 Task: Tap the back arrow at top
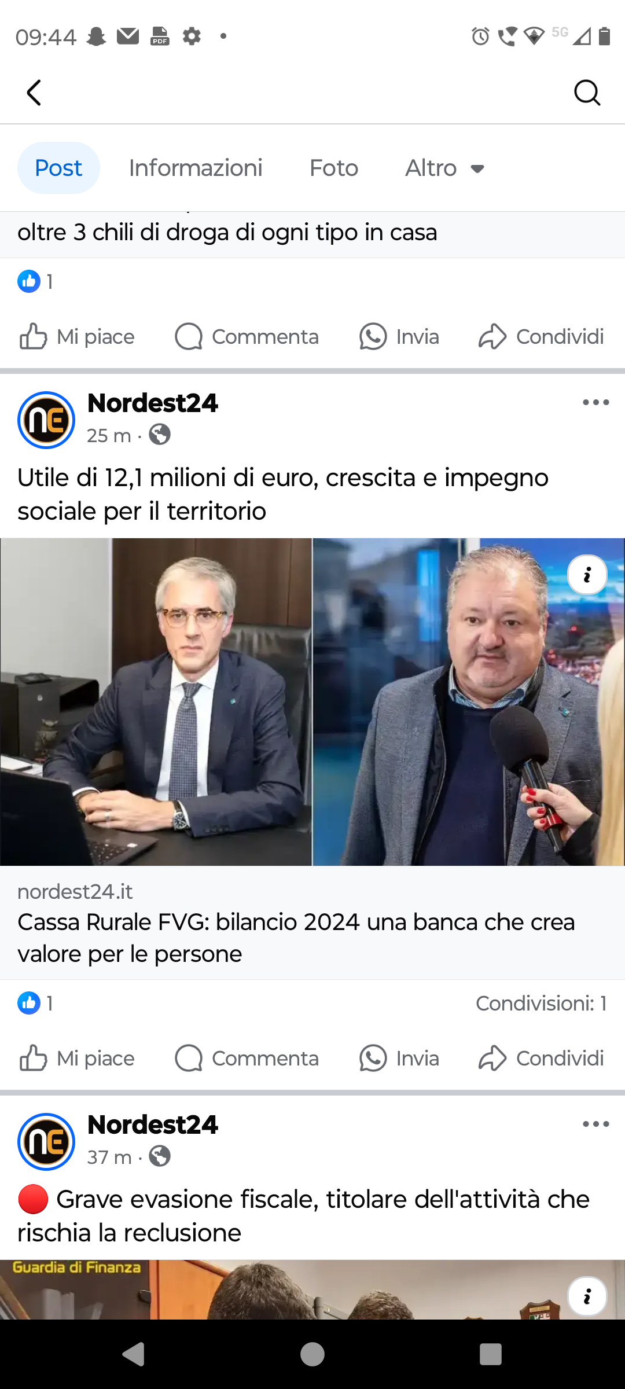point(34,93)
